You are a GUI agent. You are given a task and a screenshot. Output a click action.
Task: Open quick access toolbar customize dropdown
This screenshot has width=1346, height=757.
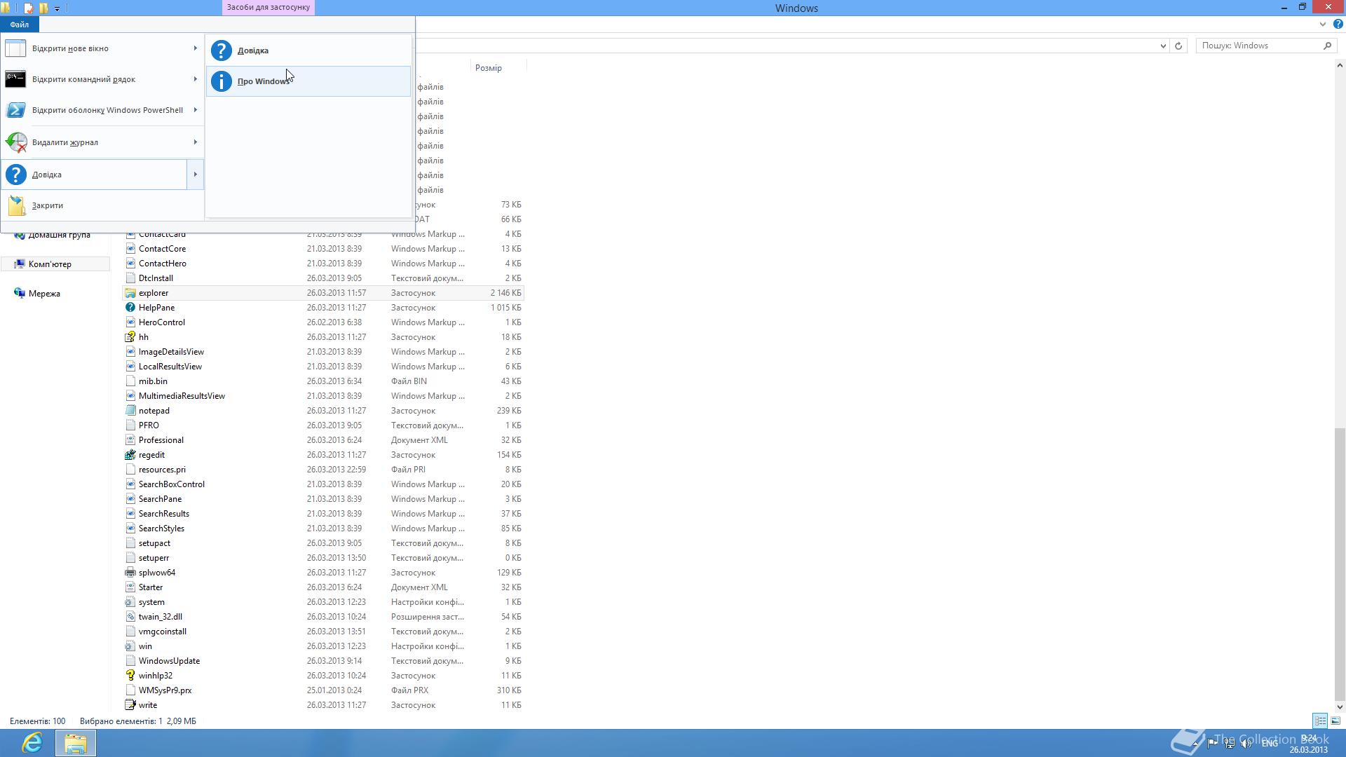coord(57,8)
